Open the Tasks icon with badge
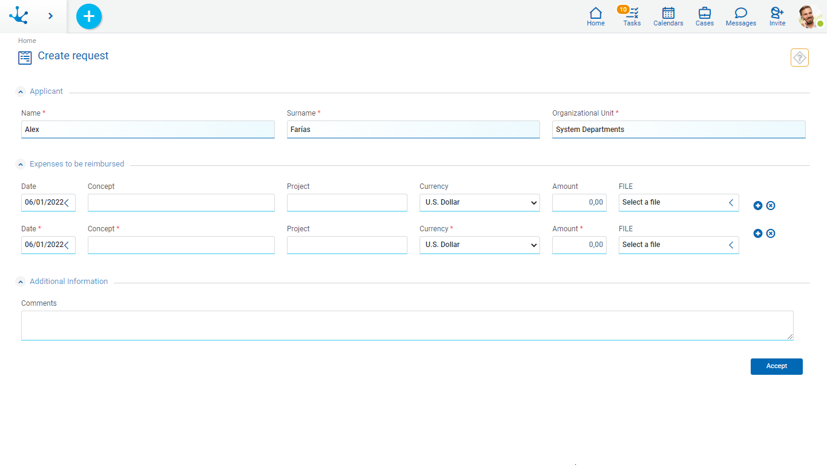 point(632,16)
